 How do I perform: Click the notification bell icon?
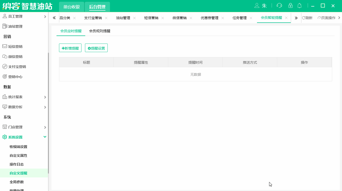[x=299, y=5]
